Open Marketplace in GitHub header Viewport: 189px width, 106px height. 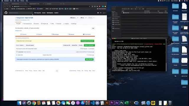[x=50, y=13]
